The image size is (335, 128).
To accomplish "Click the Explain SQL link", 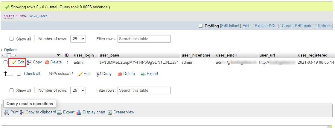I will tap(266, 26).
